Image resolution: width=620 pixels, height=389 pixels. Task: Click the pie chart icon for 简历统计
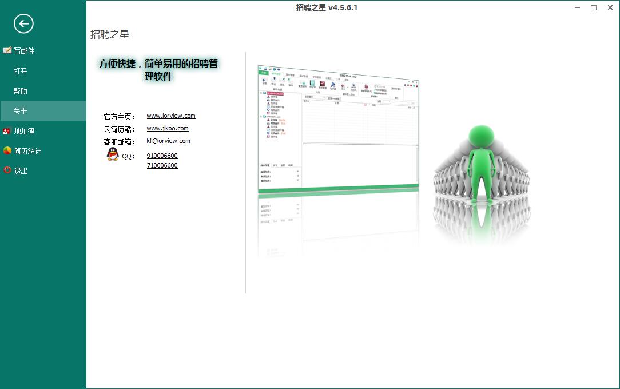7,150
